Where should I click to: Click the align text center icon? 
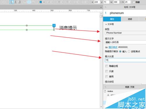15,2
